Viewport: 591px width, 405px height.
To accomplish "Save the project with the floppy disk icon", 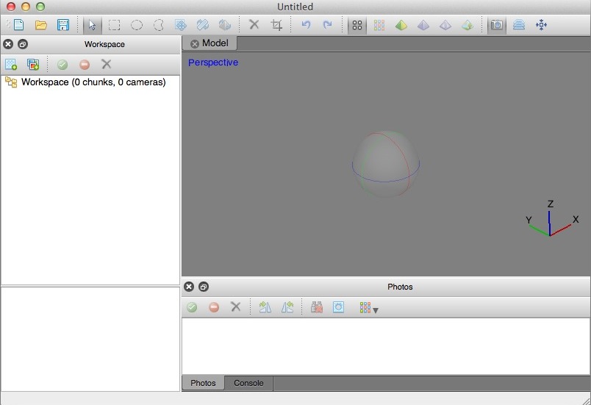I will point(63,25).
